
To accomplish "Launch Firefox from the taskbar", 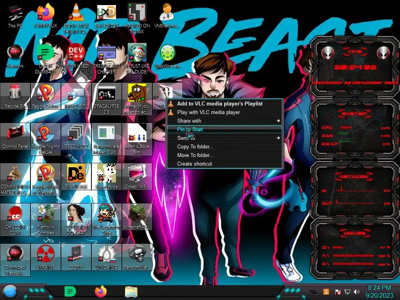I will [x=101, y=291].
